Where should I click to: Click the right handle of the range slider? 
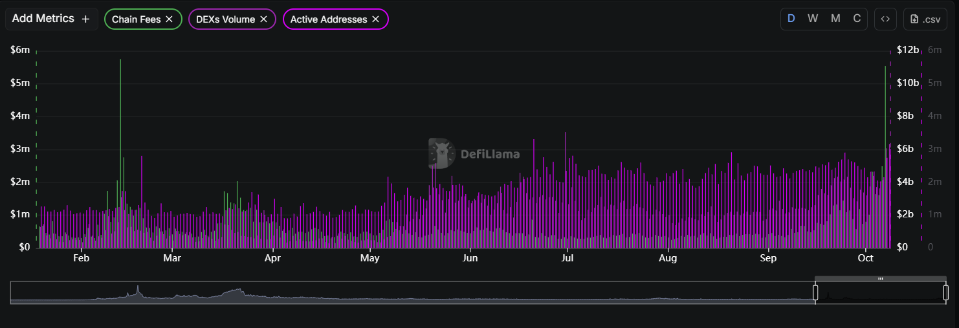945,292
